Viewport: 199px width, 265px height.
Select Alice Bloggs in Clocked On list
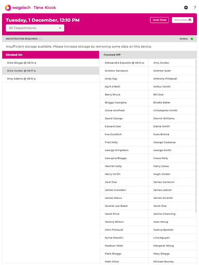point(51,63)
